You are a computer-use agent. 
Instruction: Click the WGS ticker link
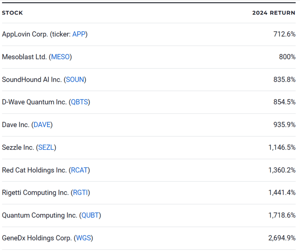pyautogui.click(x=83, y=238)
